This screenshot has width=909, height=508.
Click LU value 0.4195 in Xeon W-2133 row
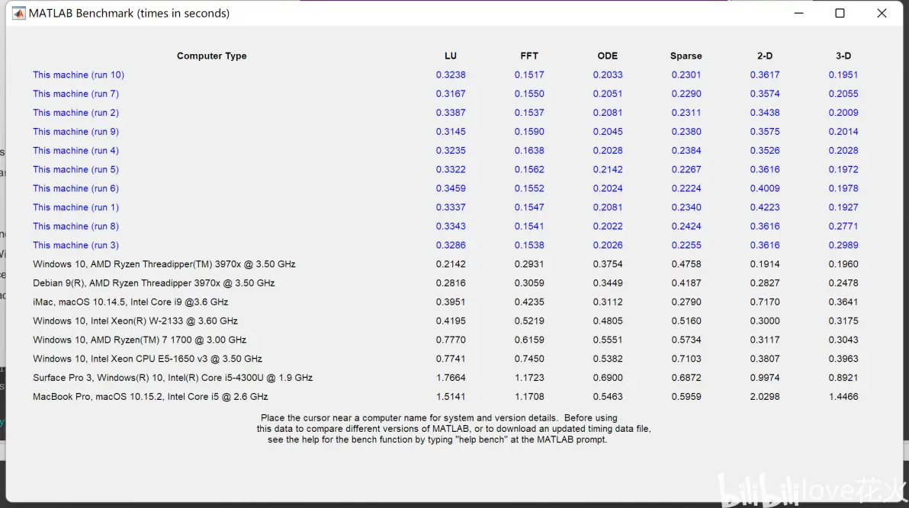pos(451,321)
